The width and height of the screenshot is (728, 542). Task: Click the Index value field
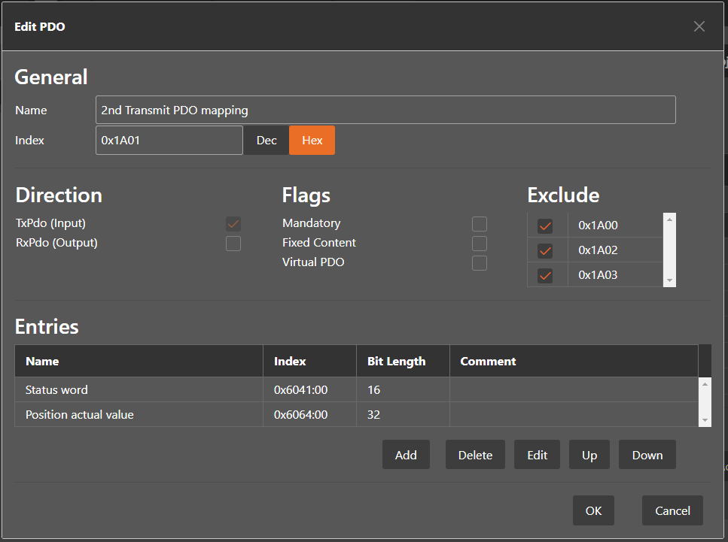[x=169, y=141]
